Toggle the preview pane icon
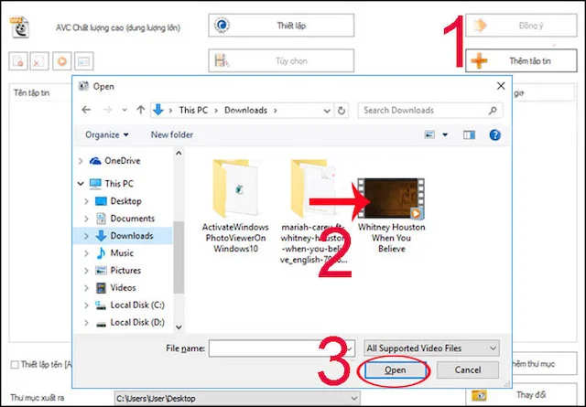586x407 pixels. click(x=469, y=134)
